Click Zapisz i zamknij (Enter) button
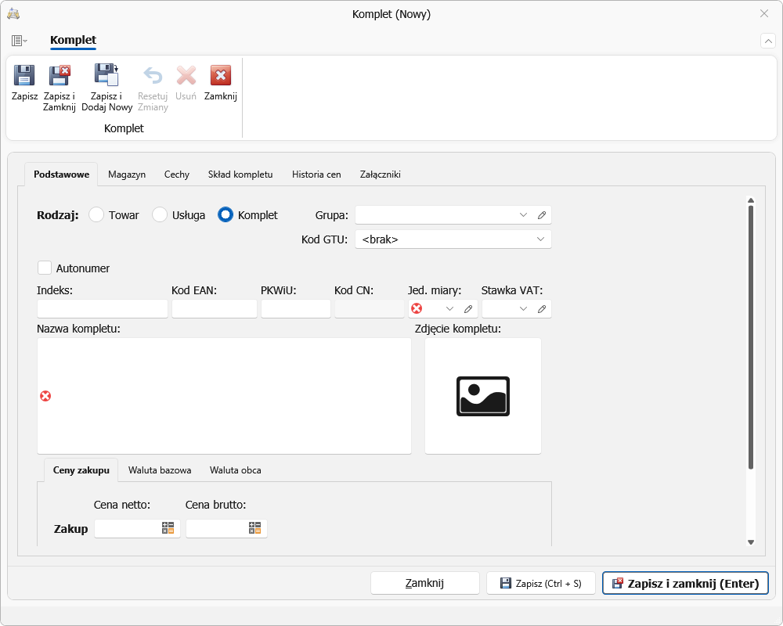This screenshot has height=626, width=783. click(685, 583)
